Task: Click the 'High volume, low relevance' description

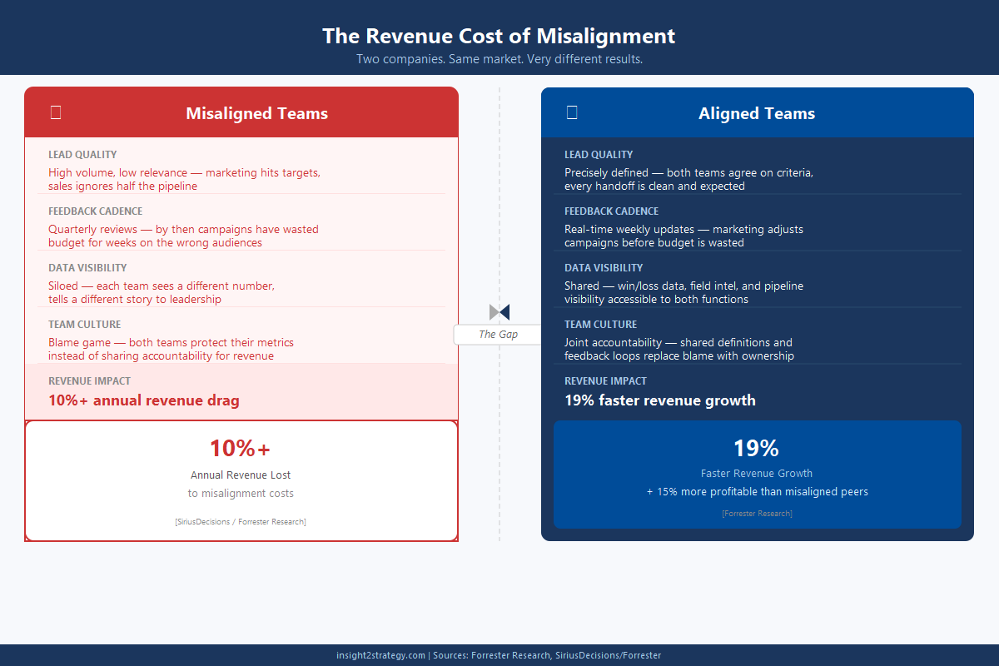Action: (x=184, y=180)
